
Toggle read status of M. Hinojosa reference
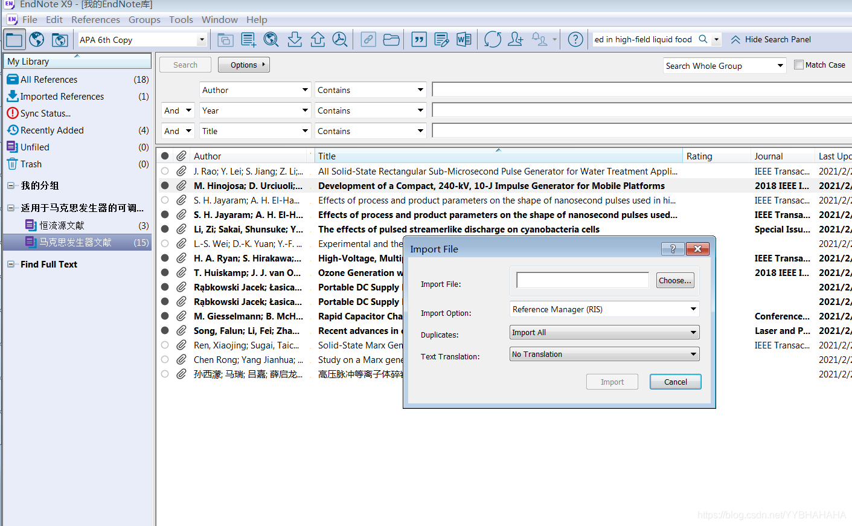tap(165, 186)
